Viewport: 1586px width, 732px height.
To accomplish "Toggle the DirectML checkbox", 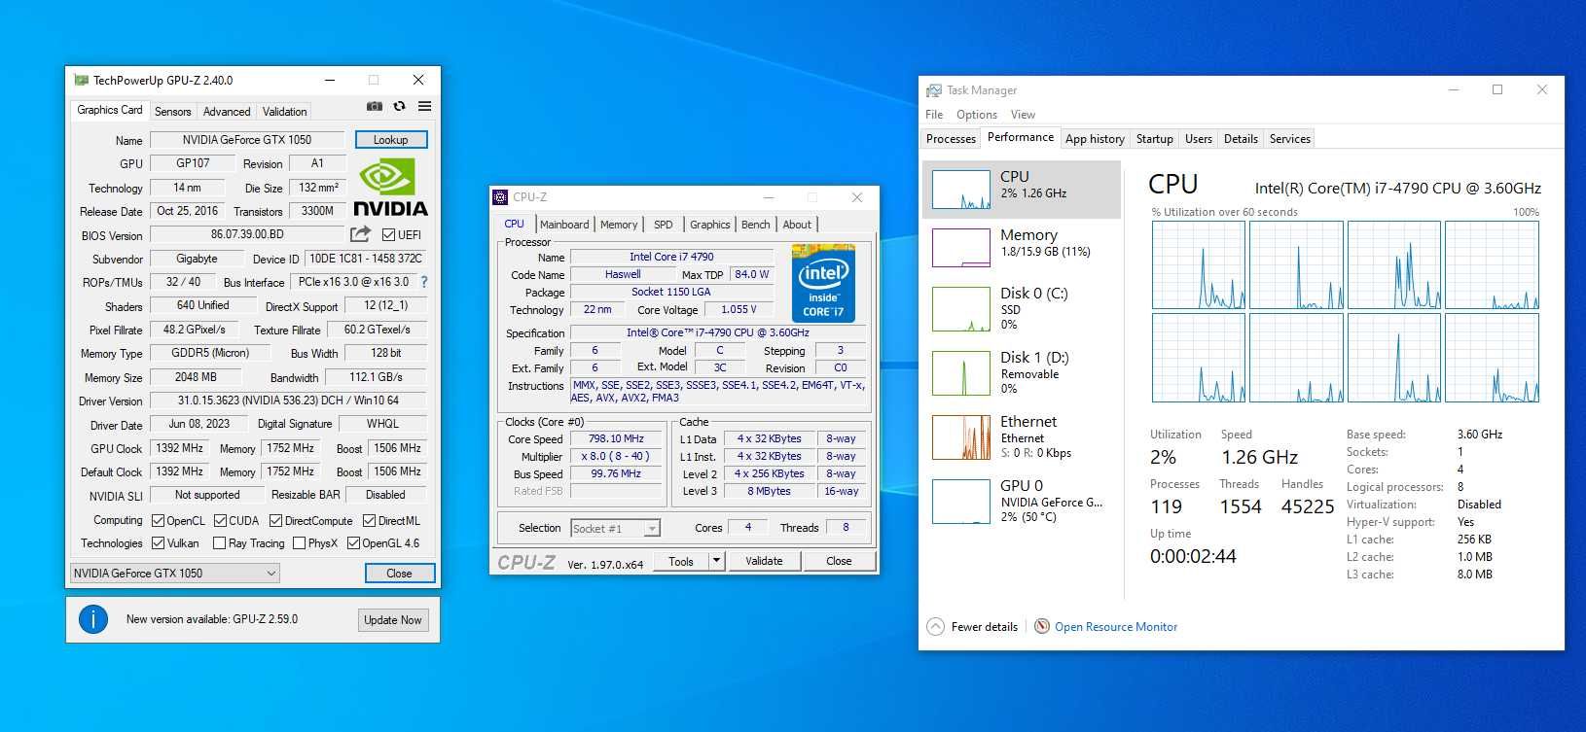I will (369, 520).
